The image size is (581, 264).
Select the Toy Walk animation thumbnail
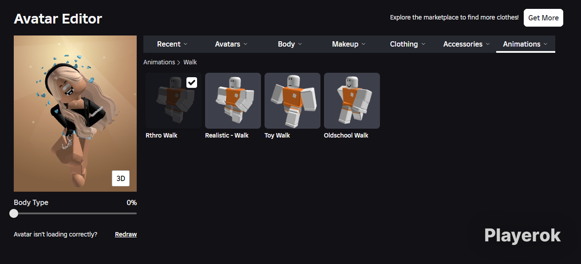coord(292,101)
